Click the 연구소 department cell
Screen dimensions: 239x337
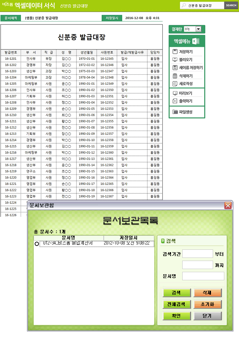(x=31, y=171)
